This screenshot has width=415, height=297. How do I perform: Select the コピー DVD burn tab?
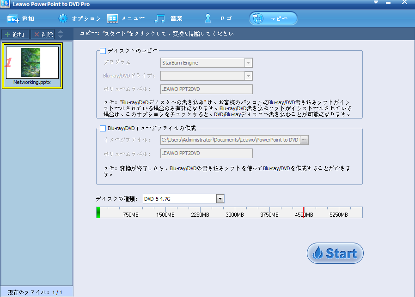[273, 18]
